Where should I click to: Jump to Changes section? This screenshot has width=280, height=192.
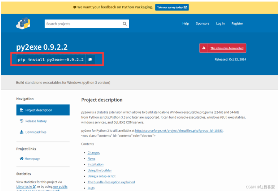(x=93, y=153)
